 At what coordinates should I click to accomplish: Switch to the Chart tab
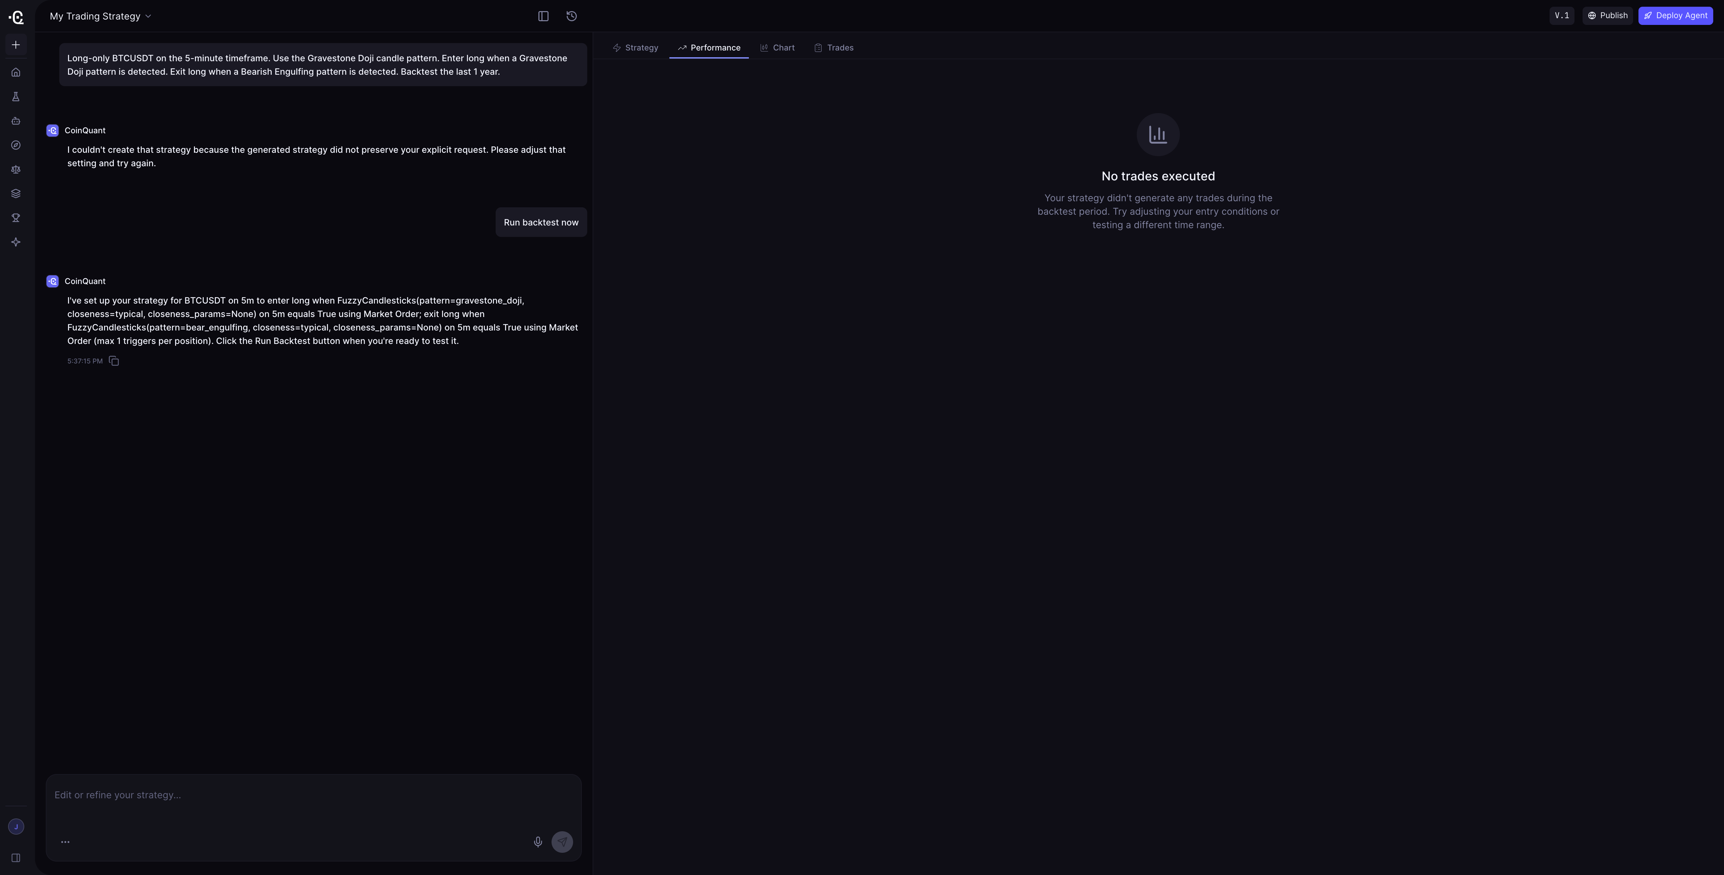pos(777,47)
